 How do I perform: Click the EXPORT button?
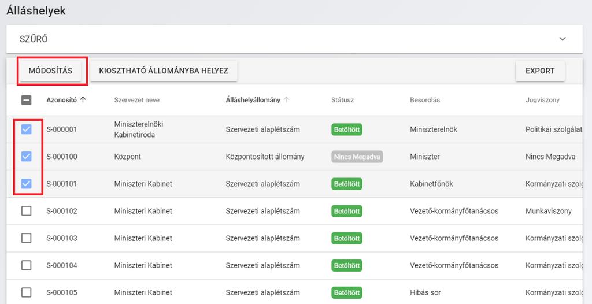pos(540,71)
